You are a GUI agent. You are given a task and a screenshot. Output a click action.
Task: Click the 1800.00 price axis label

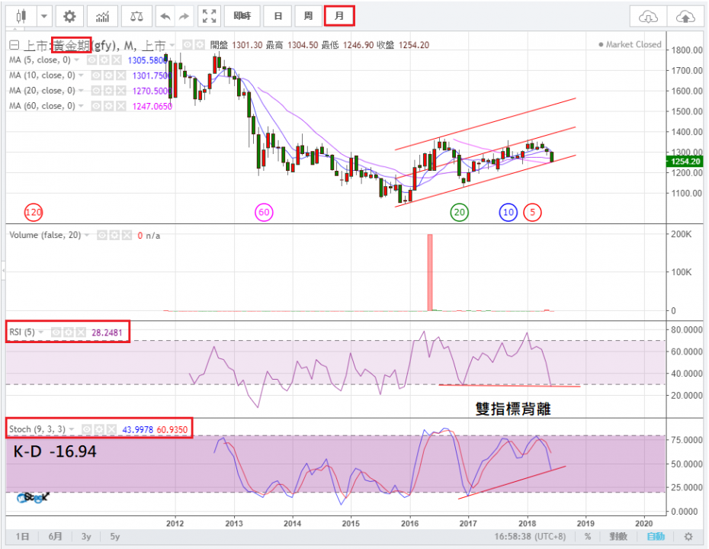pos(687,50)
